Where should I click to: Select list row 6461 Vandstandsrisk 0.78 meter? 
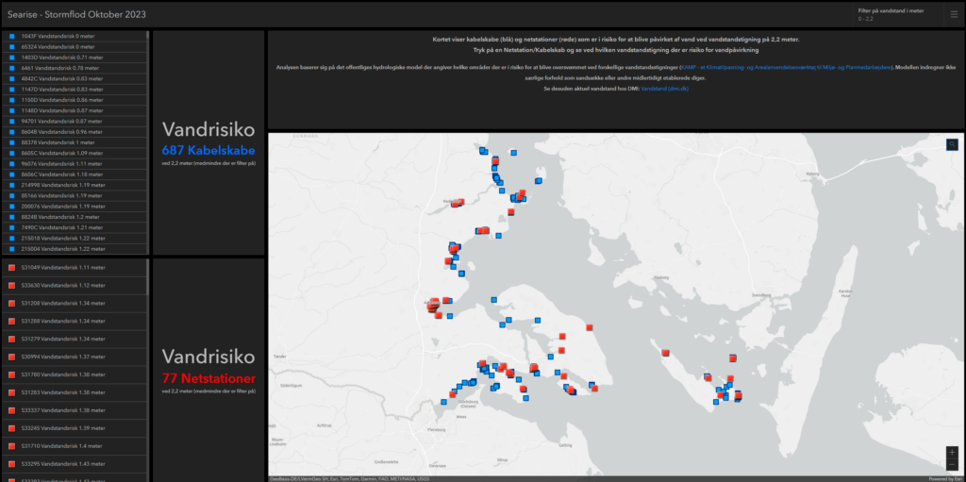(59, 68)
